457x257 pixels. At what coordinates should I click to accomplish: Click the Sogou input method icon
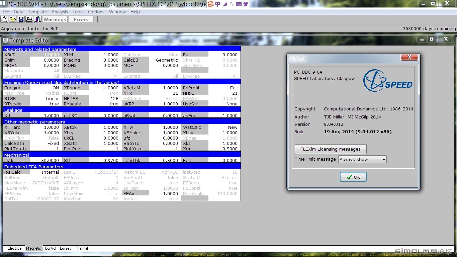(210, 4)
